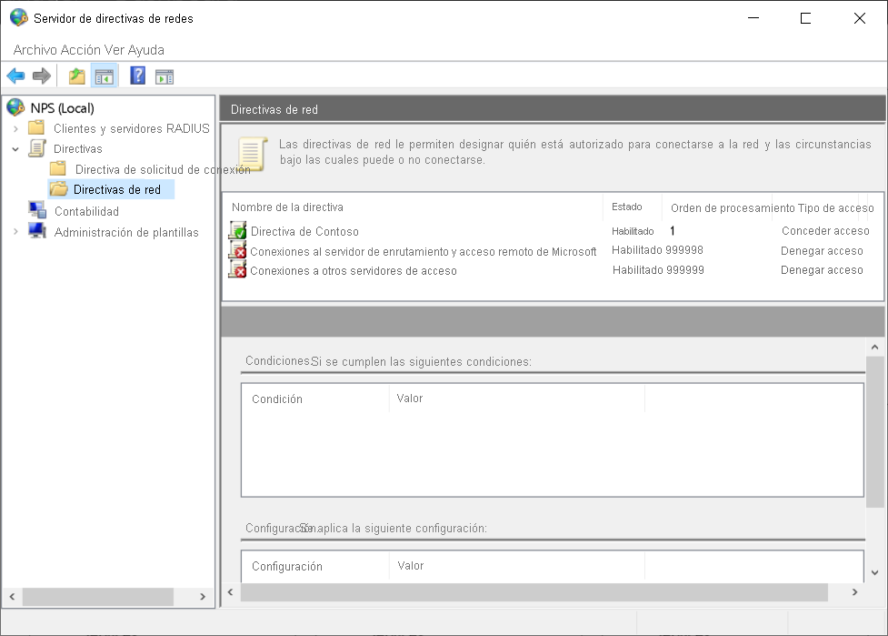Image resolution: width=888 pixels, height=636 pixels.
Task: Open the Ver menu
Action: point(114,50)
